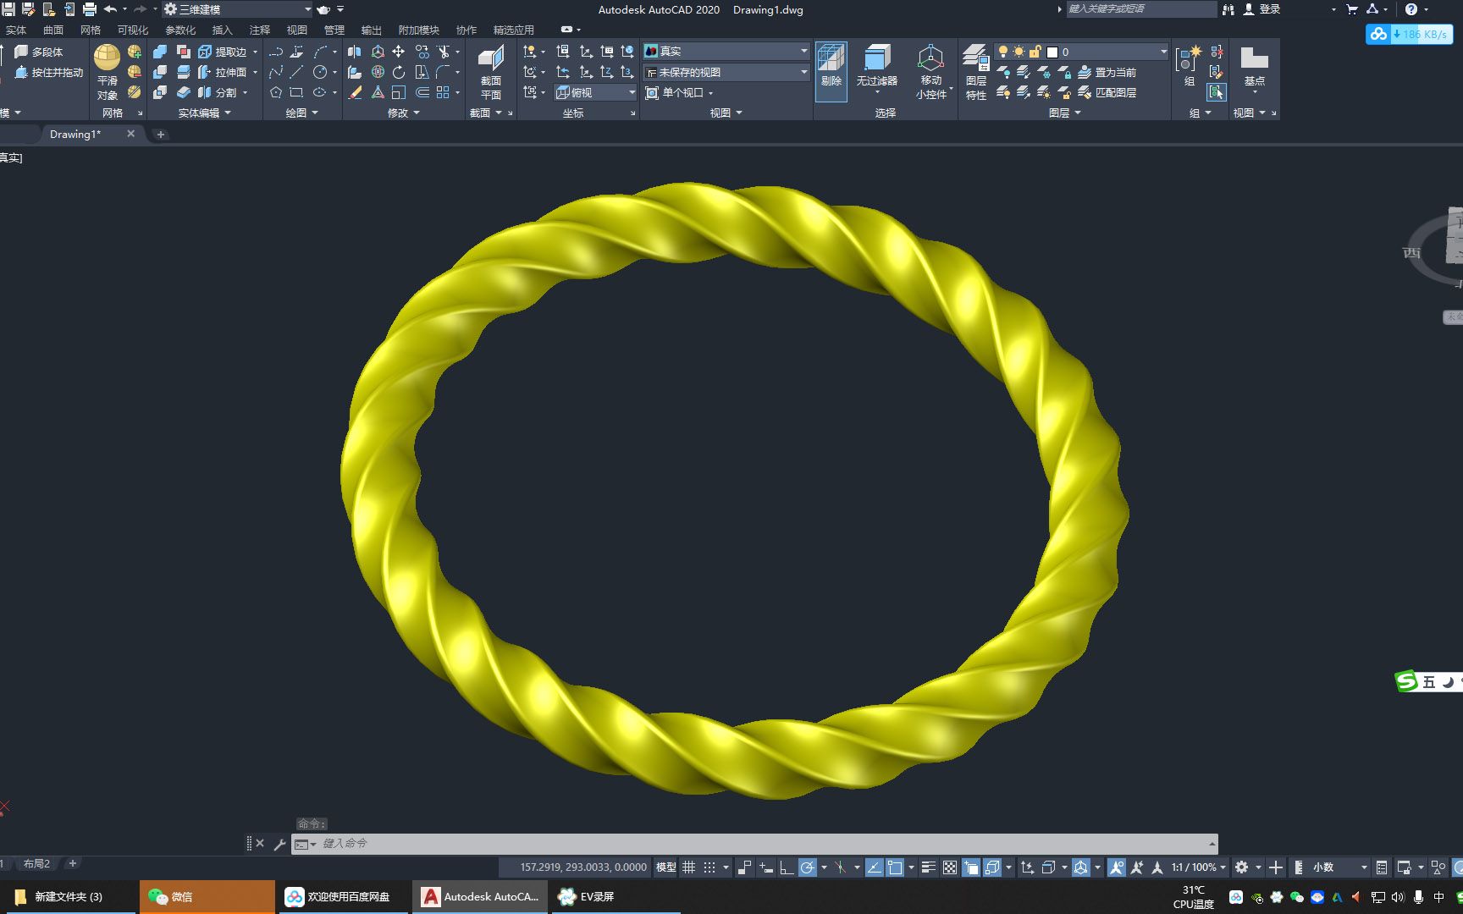Open Layer Properties (图层特性) manager

976,72
